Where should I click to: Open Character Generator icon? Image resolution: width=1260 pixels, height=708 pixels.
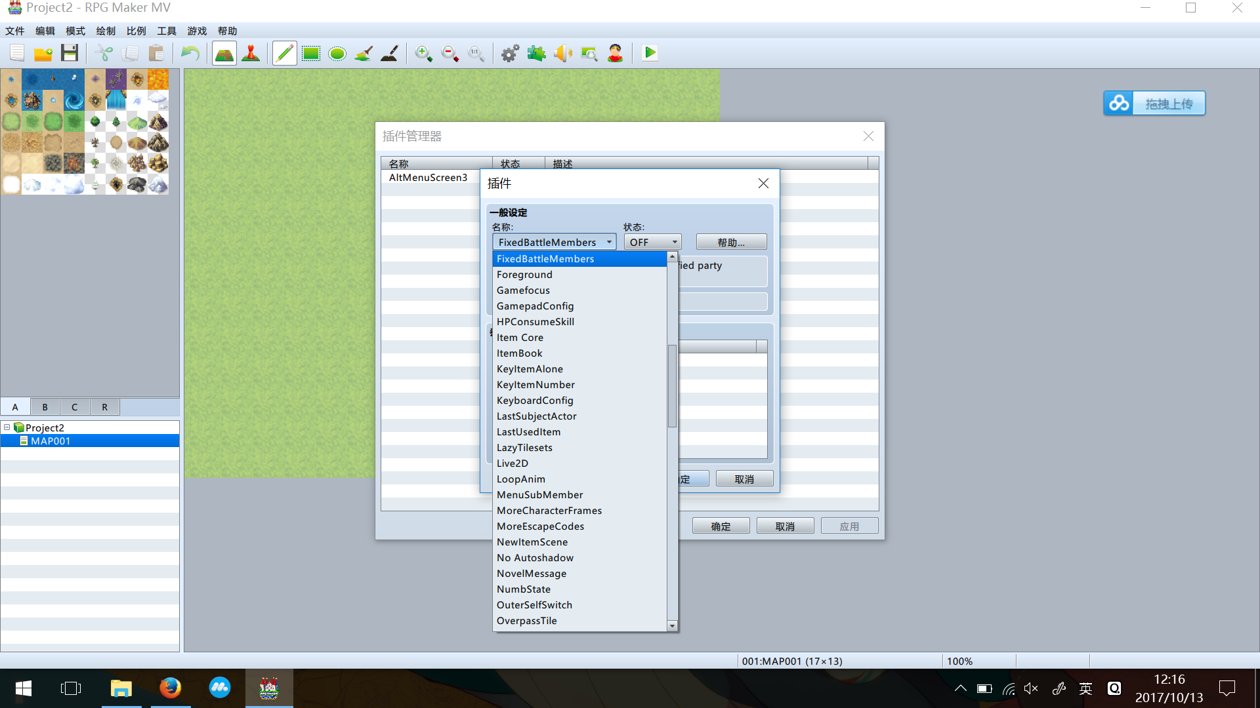616,53
